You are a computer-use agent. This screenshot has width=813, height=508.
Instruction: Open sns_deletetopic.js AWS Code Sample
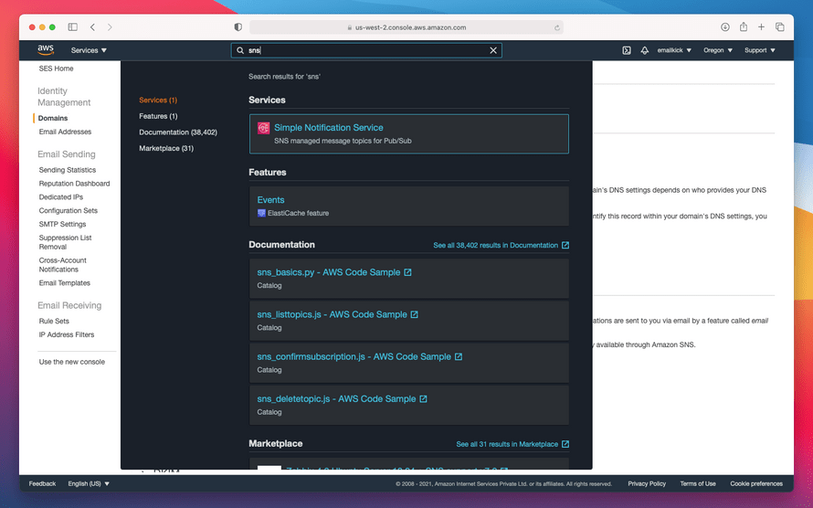(336, 398)
